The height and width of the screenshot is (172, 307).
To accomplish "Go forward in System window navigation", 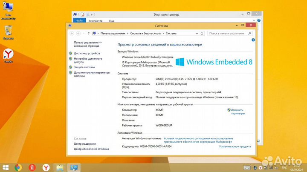I will 78,34.
